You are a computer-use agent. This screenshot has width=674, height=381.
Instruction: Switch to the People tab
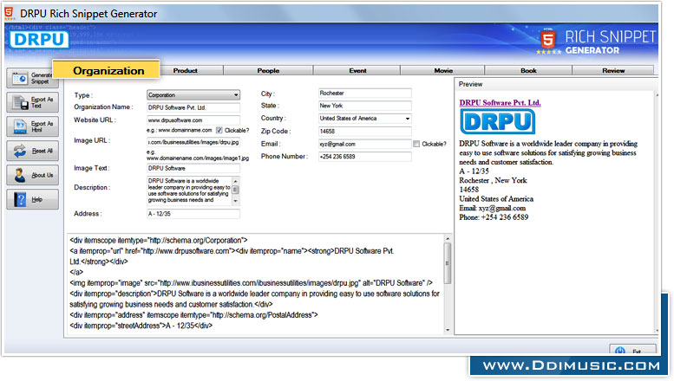(x=268, y=70)
